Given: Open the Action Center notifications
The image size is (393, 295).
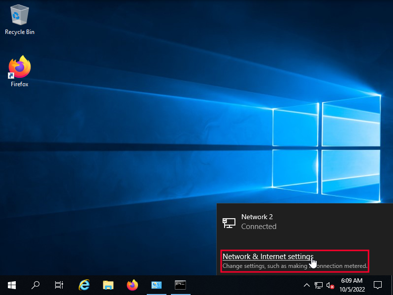Looking at the screenshot, I should pyautogui.click(x=377, y=285).
